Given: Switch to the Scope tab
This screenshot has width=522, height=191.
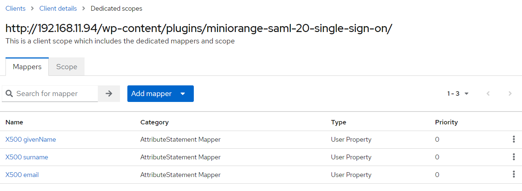Looking at the screenshot, I should coord(66,67).
